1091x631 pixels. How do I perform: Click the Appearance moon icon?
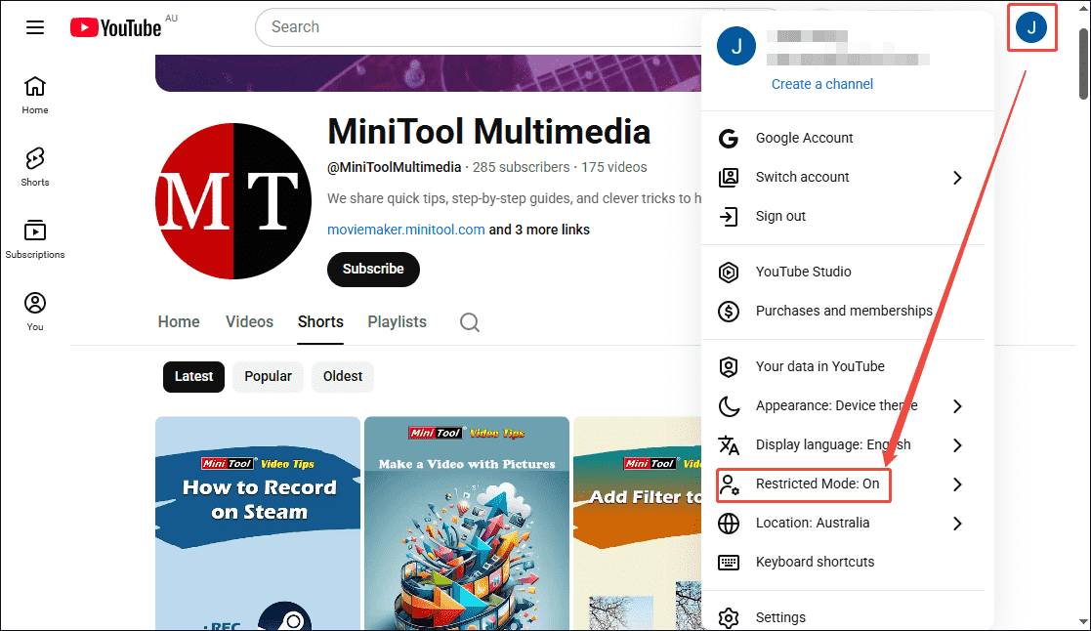pos(729,405)
